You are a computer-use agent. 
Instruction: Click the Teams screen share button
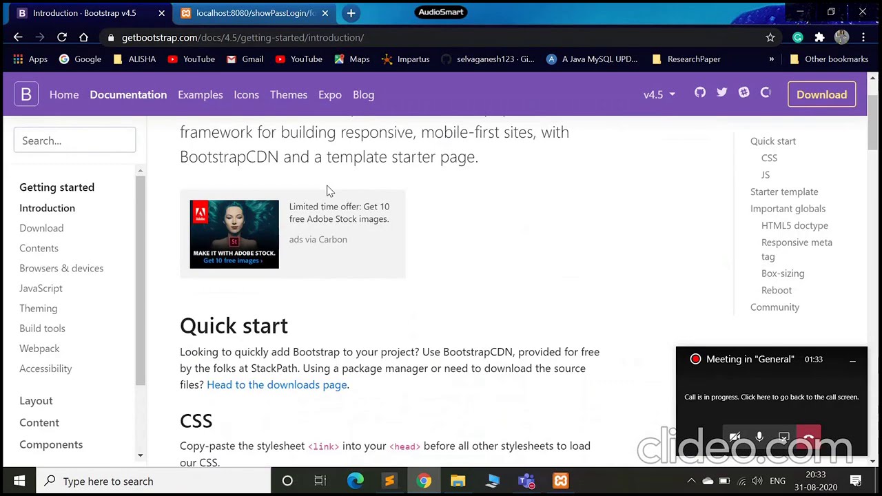click(783, 437)
